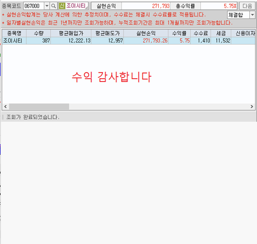Sort by 종목명 column header

[14, 33]
